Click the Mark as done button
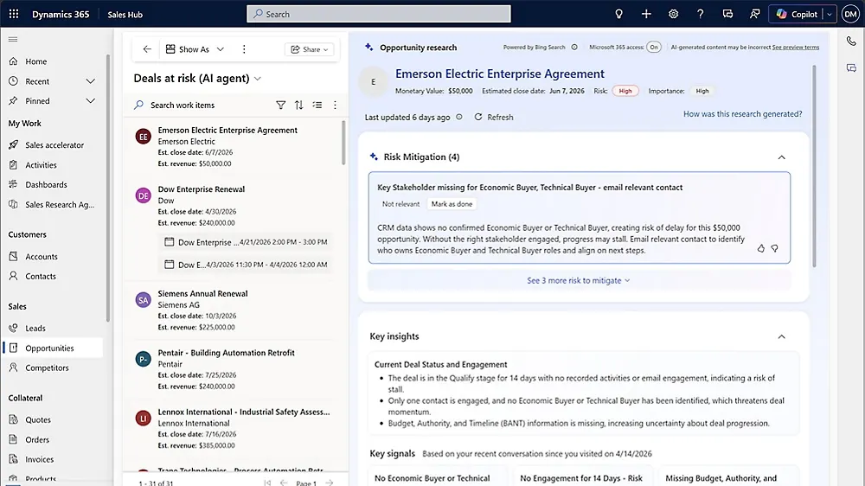 point(452,204)
